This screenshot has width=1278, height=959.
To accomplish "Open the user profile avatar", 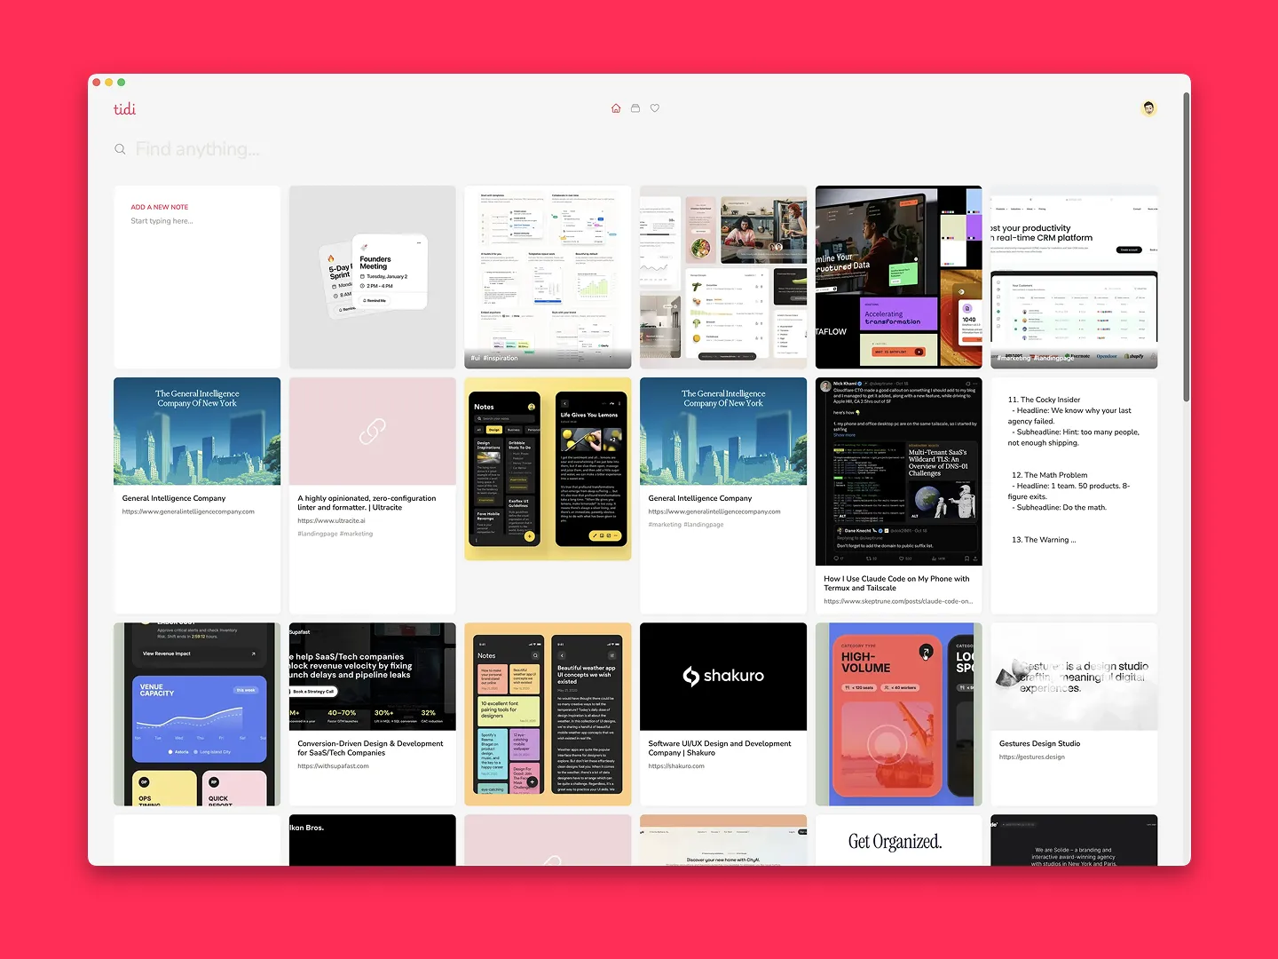I will 1148,108.
